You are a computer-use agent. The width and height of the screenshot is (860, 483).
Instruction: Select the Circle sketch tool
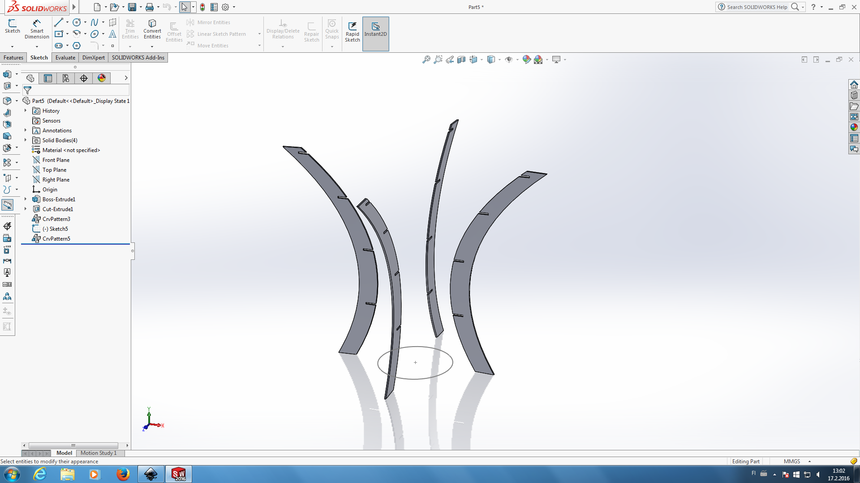(x=77, y=22)
